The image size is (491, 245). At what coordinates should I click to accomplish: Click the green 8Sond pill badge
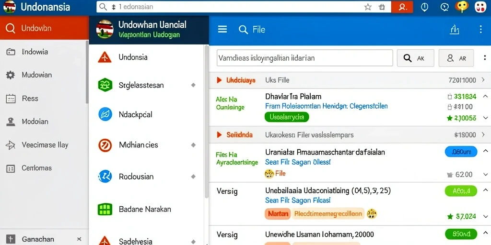pos(461,234)
